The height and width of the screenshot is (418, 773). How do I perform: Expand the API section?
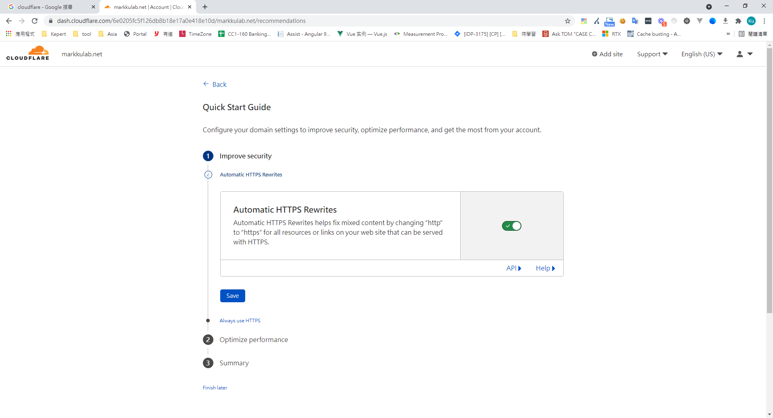pyautogui.click(x=514, y=268)
